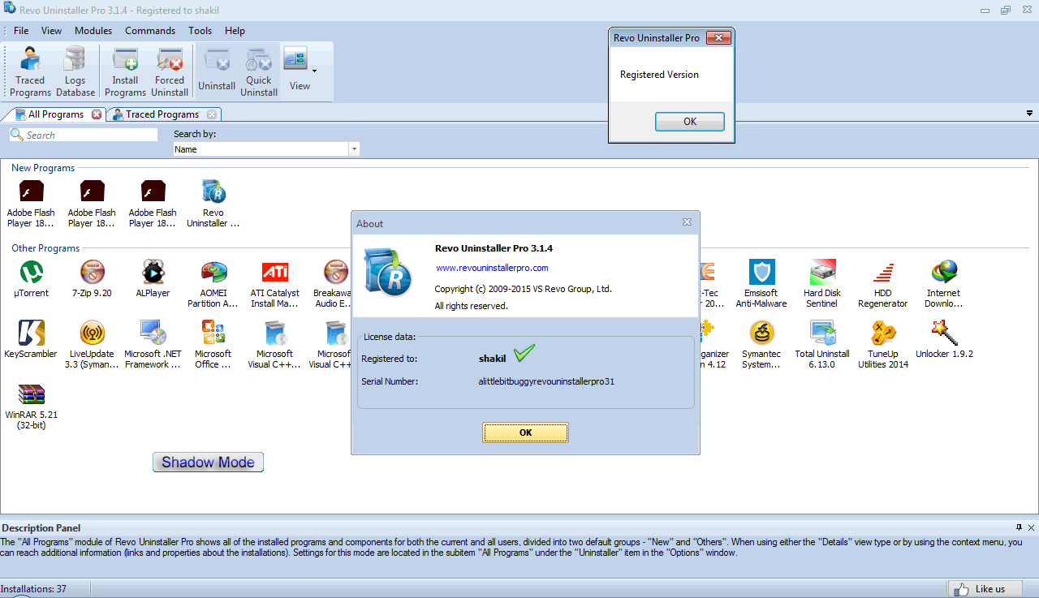This screenshot has width=1039, height=598.
Task: Click the serial number text alittlebitbuggyrevouninstallerpro31
Action: click(546, 381)
